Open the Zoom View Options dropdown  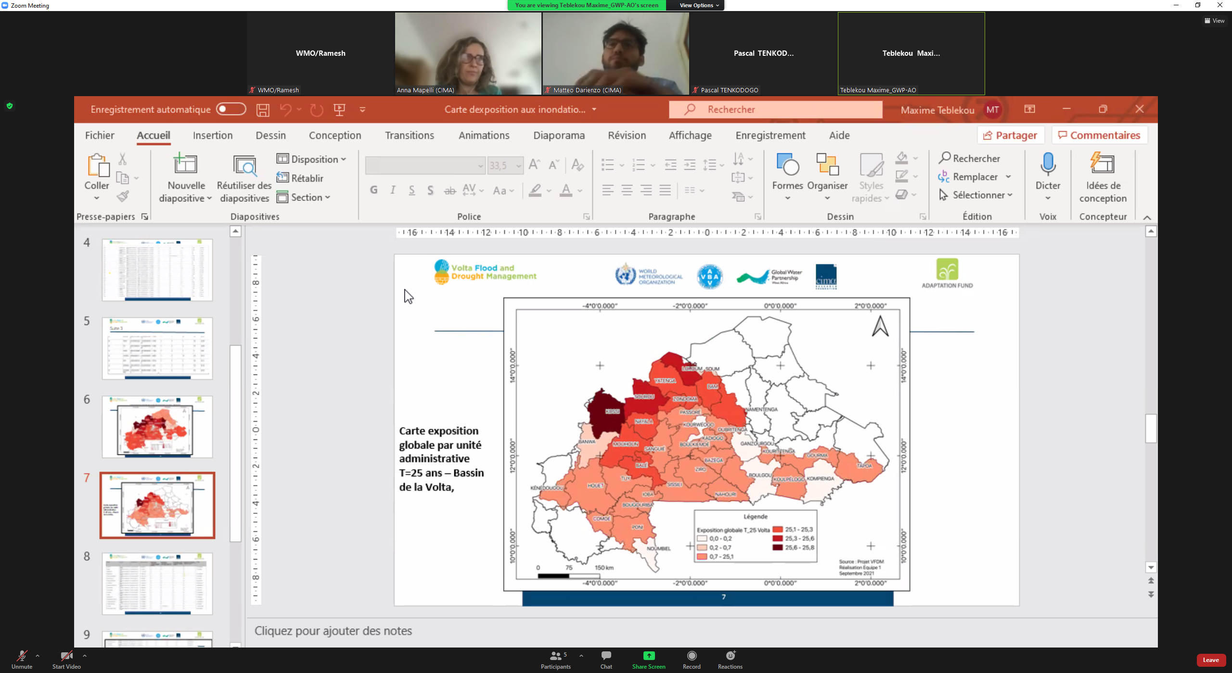coord(698,5)
